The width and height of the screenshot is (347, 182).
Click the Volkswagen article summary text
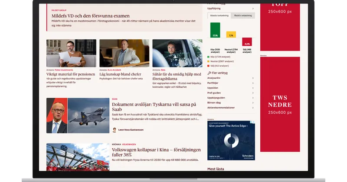point(155,160)
